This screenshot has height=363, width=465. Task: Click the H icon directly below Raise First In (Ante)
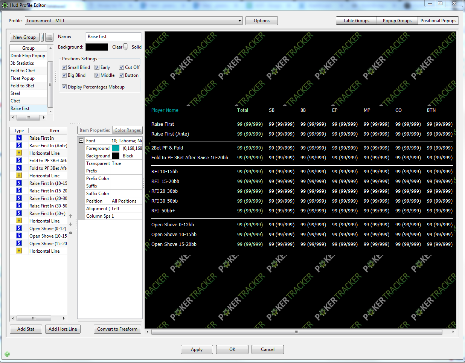19,153
